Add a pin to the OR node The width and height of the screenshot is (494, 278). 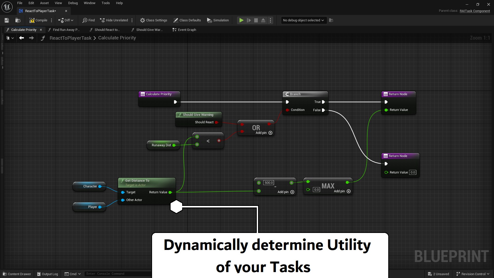270,133
